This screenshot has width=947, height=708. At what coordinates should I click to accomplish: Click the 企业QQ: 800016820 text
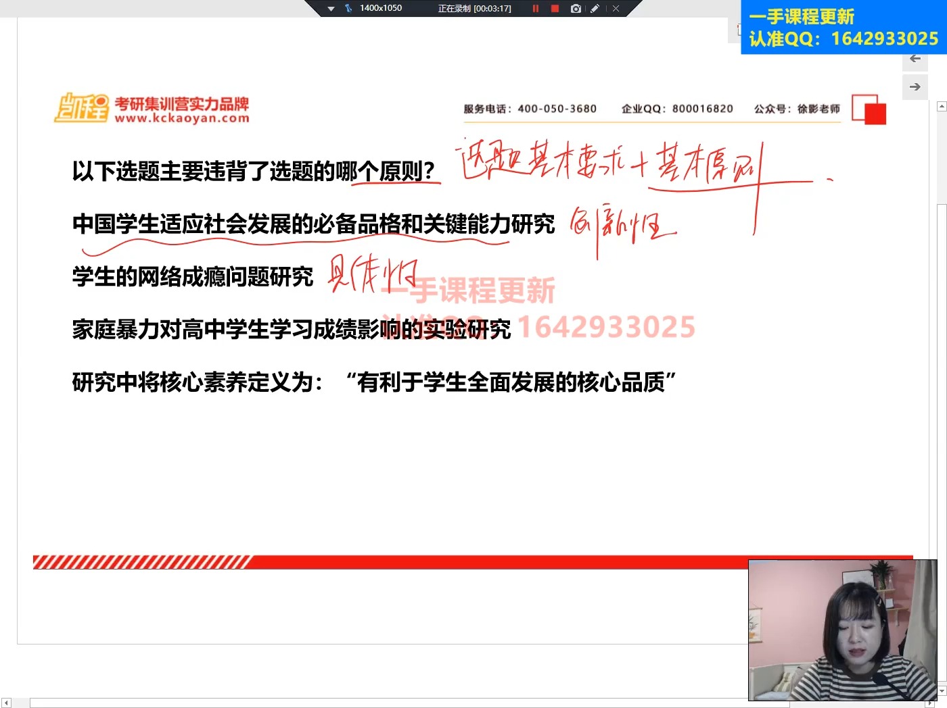677,109
